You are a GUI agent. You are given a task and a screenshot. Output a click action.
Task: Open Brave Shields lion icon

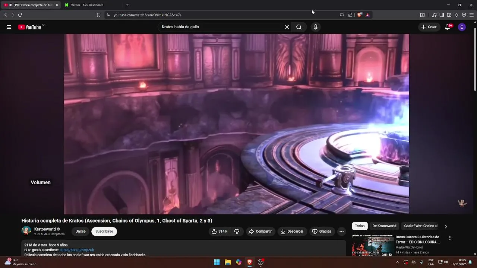tap(359, 15)
